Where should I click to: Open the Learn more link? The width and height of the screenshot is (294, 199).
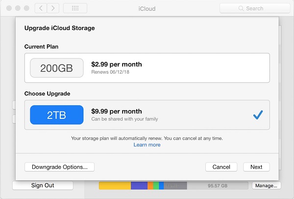(147, 145)
